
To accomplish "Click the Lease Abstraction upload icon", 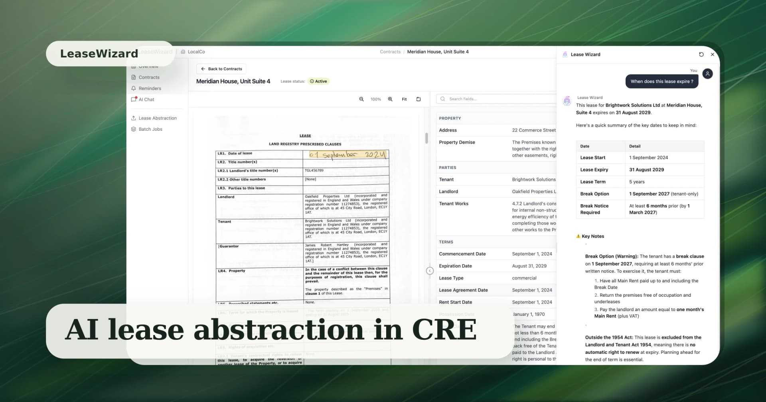I will pyautogui.click(x=134, y=118).
